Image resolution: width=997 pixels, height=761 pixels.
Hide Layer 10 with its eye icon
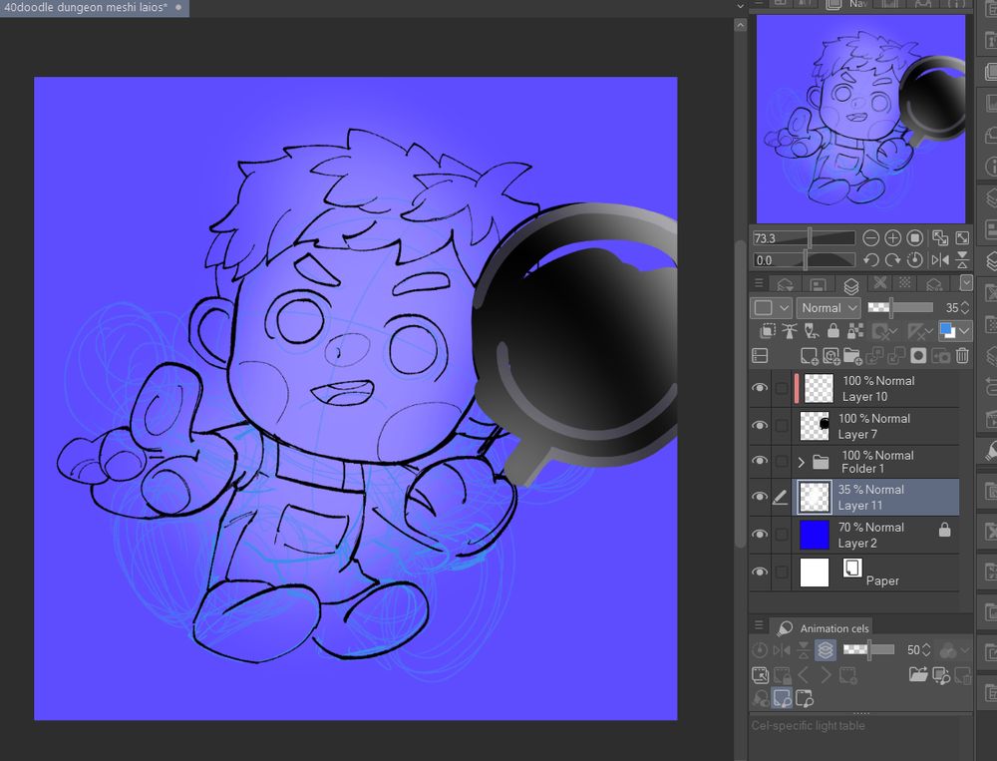click(759, 388)
